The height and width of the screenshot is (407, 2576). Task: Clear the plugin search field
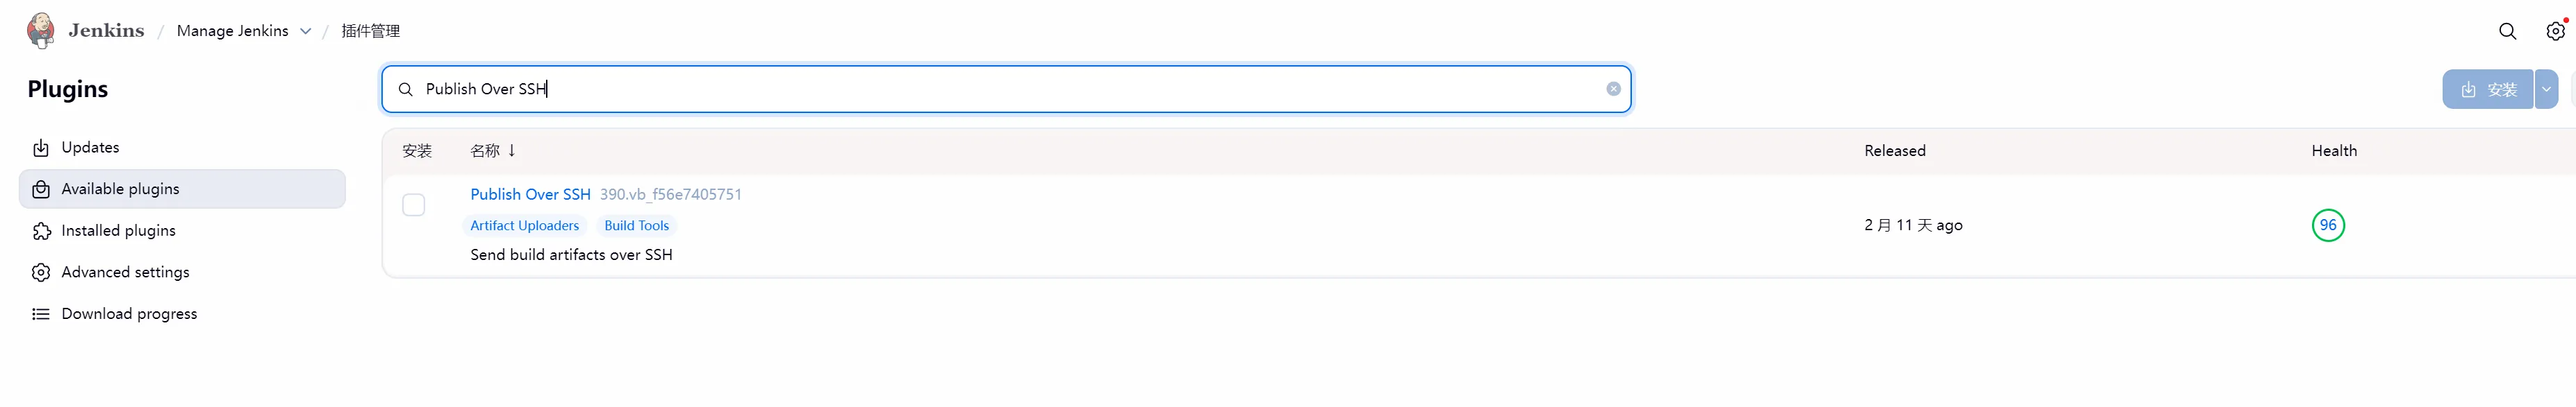[1613, 89]
